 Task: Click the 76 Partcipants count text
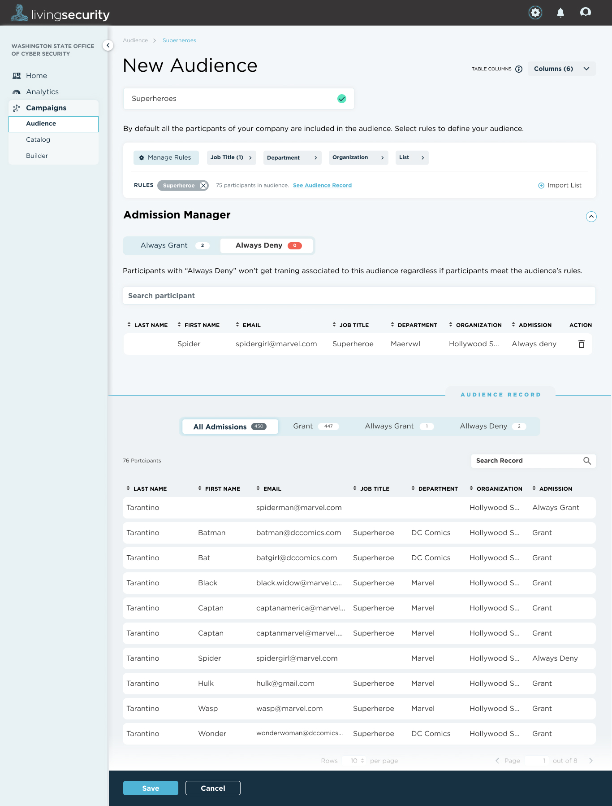pyautogui.click(x=142, y=461)
